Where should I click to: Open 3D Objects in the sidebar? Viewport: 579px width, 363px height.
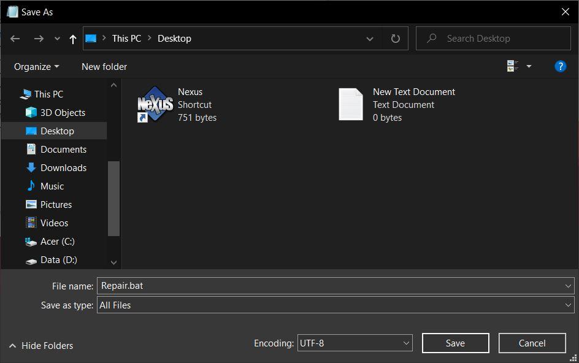pos(63,113)
